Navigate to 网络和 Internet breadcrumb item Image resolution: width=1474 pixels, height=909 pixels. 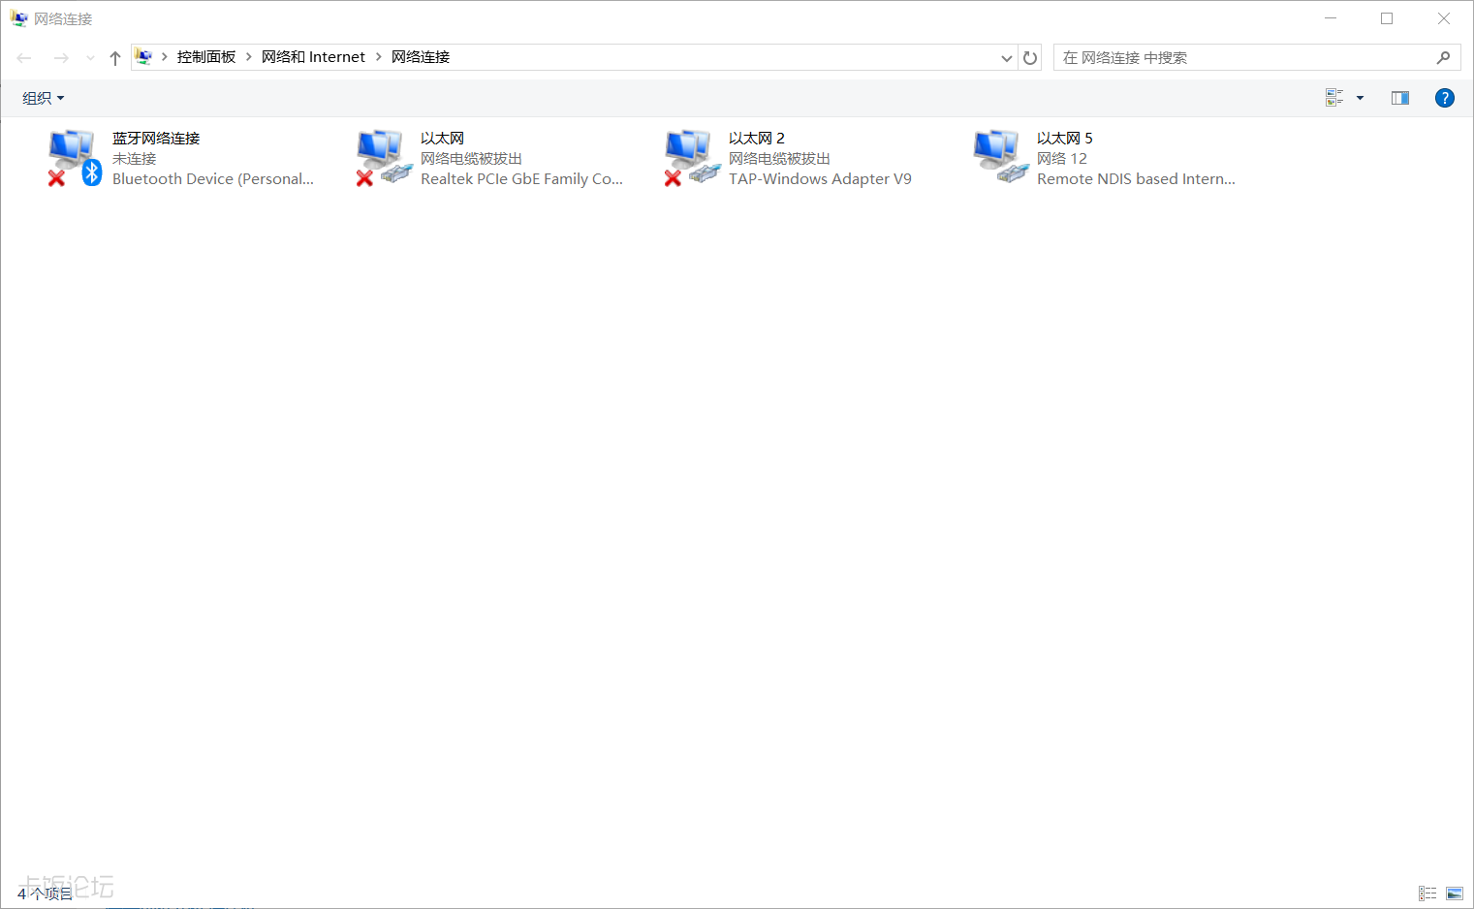coord(313,56)
